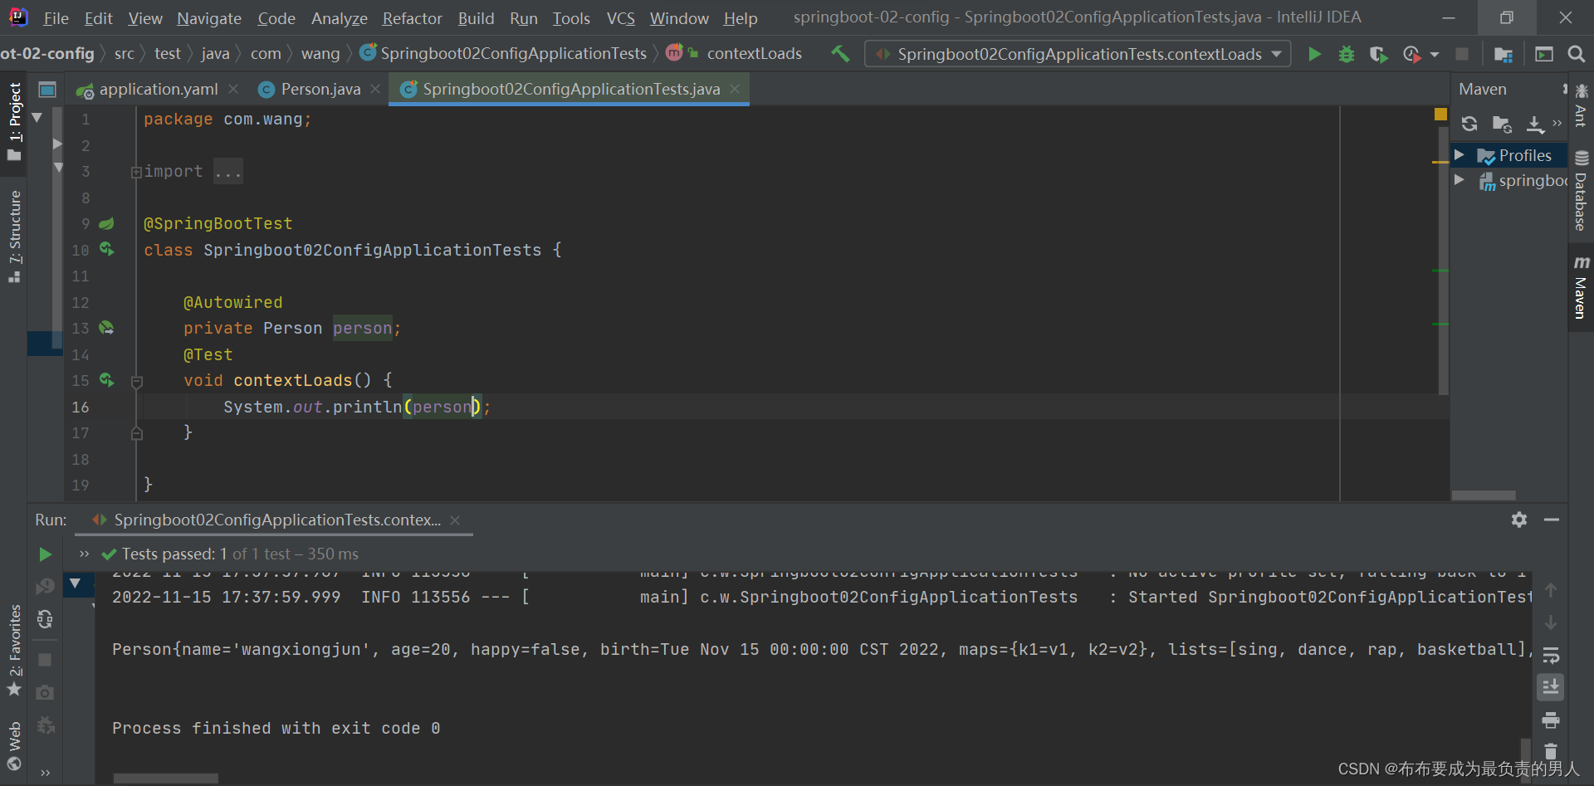Show more test toolbar options next to Tests passed
This screenshot has height=786, width=1594.
click(84, 554)
